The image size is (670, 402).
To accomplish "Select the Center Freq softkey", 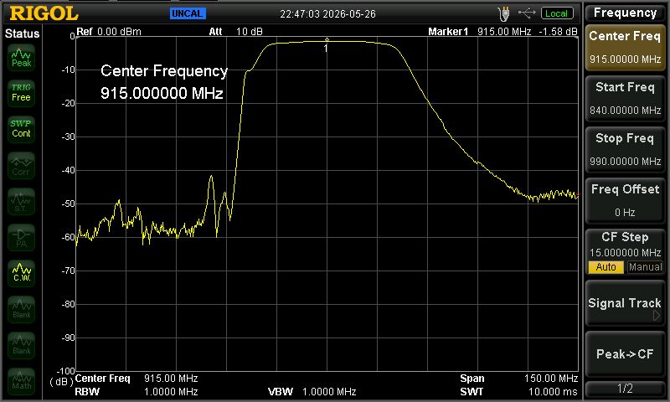I will tap(625, 48).
